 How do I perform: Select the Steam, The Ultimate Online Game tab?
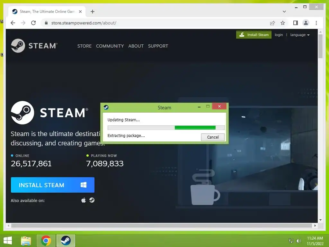(47, 12)
